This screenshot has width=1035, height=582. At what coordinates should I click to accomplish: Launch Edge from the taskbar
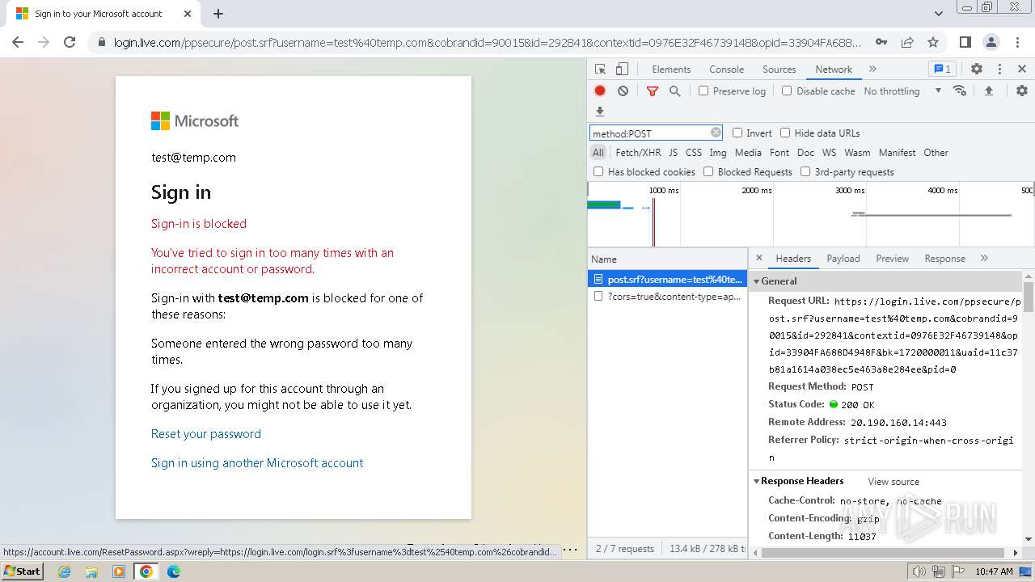click(x=173, y=571)
